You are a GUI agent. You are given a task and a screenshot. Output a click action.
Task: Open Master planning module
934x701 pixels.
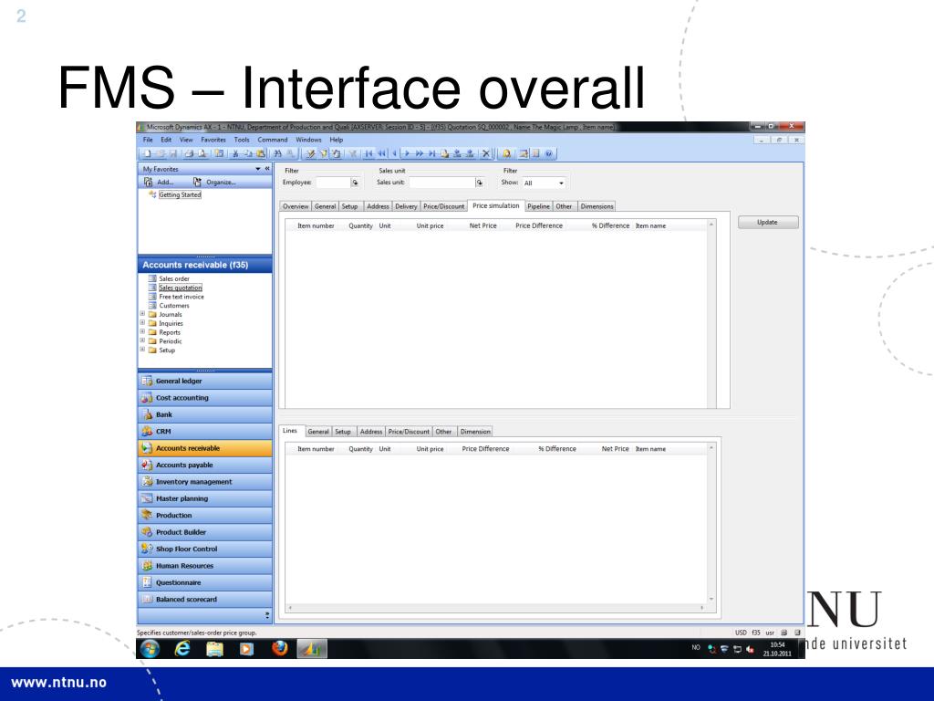(205, 498)
